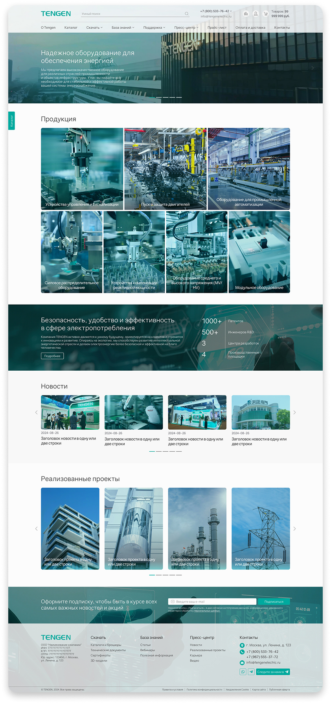The image size is (331, 704).
Task: Show previous Реализованные проекты slide
Action: tap(37, 529)
